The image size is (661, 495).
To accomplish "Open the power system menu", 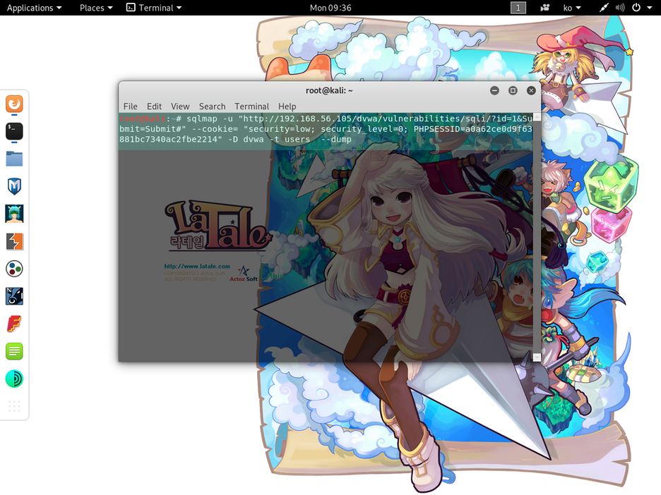I will pos(636,8).
